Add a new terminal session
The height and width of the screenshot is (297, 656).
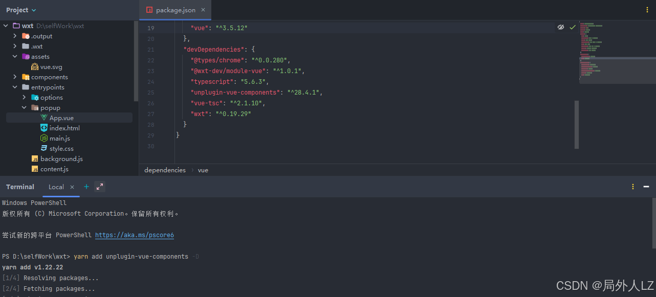pos(86,187)
